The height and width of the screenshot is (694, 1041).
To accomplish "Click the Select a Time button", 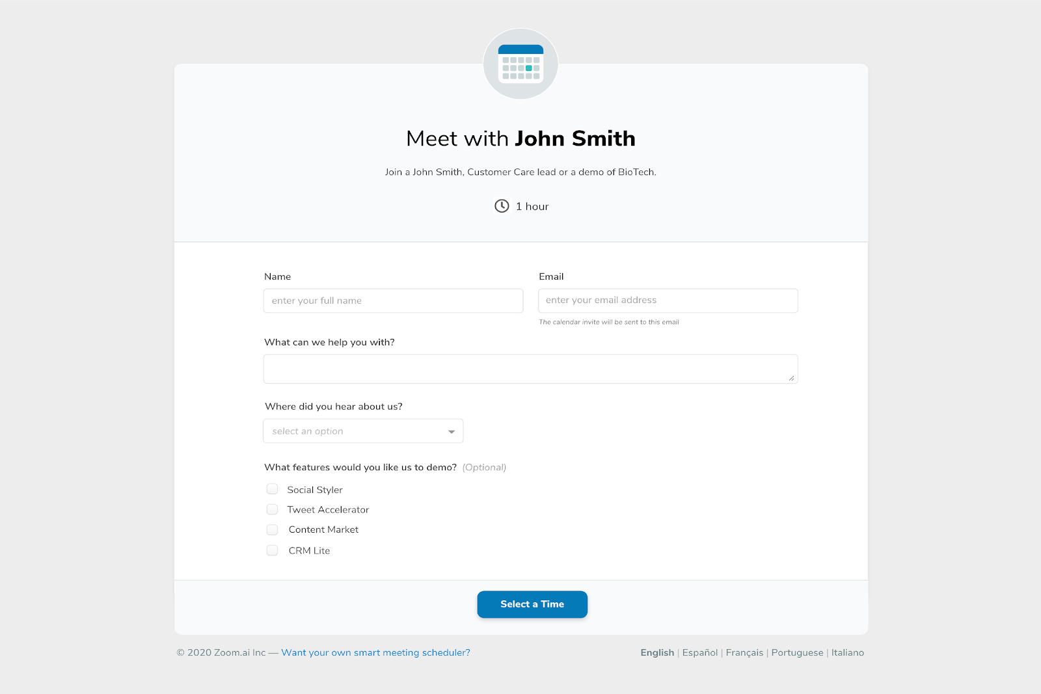I will tap(532, 604).
